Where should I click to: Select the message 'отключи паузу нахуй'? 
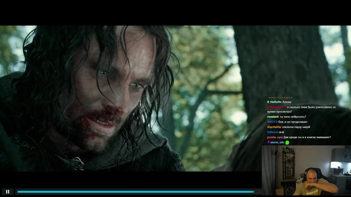coord(296,127)
